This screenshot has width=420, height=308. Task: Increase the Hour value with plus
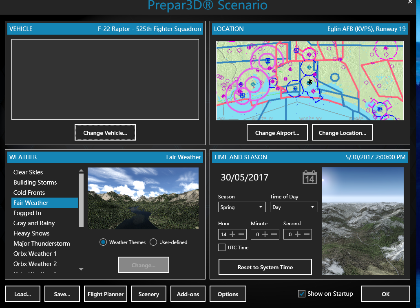233,234
